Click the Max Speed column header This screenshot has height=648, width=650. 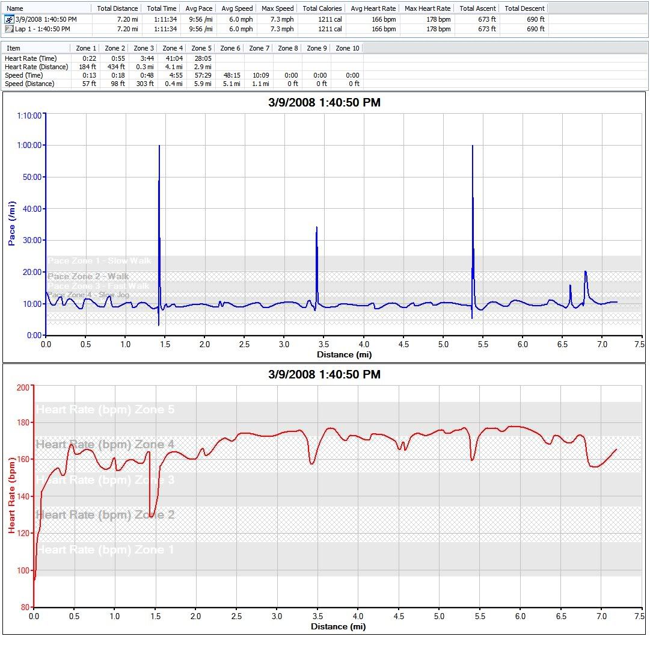point(277,8)
